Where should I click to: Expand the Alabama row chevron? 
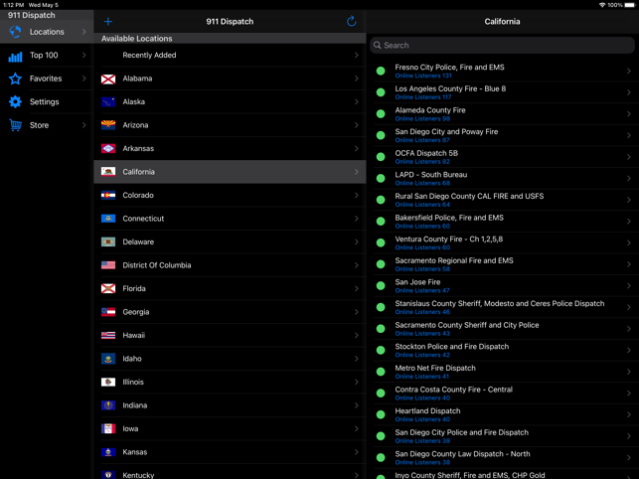click(x=356, y=79)
